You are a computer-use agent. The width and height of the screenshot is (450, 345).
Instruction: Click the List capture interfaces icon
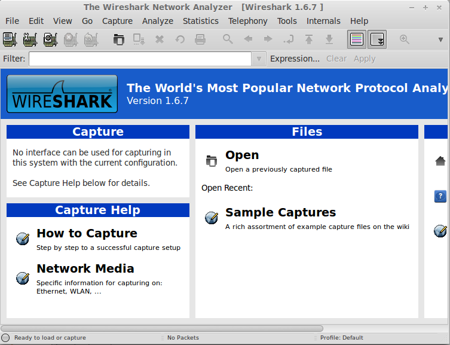(x=10, y=39)
